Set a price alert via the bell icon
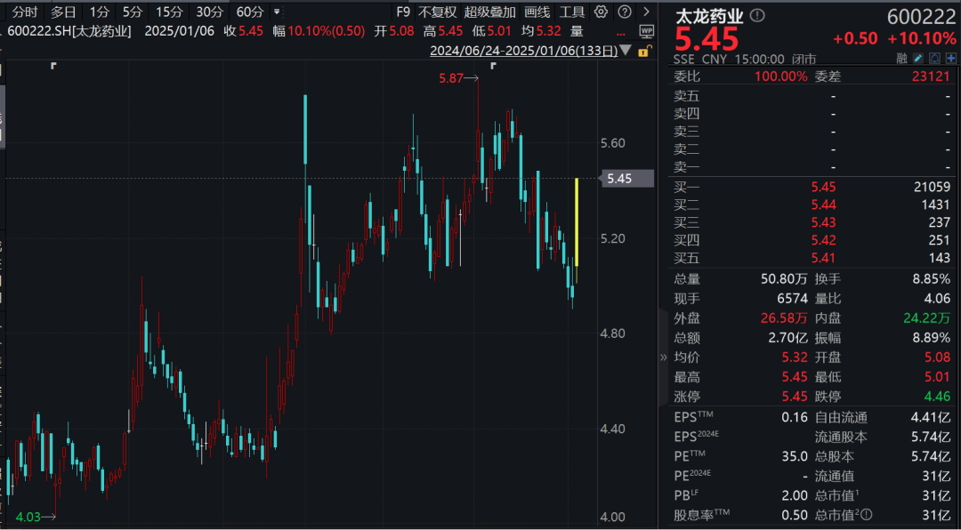This screenshot has height=530, width=961. pyautogui.click(x=934, y=59)
